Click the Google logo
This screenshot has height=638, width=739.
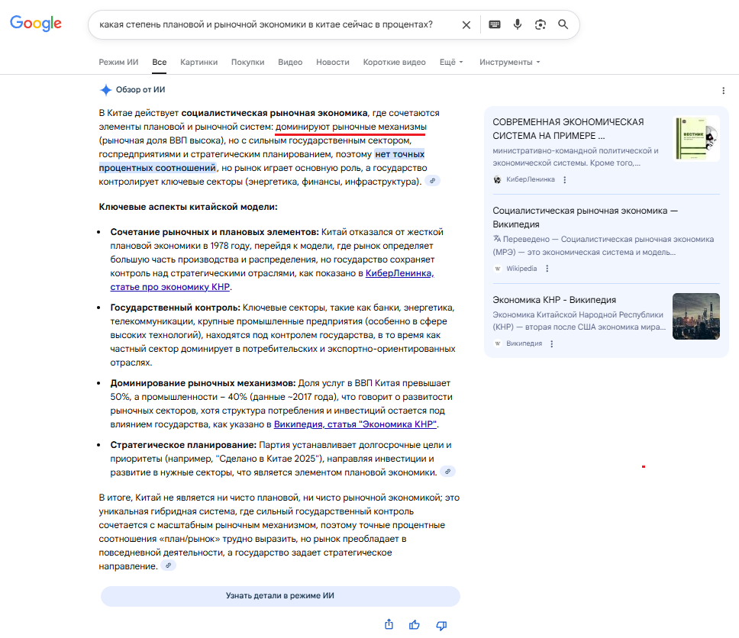click(x=36, y=23)
